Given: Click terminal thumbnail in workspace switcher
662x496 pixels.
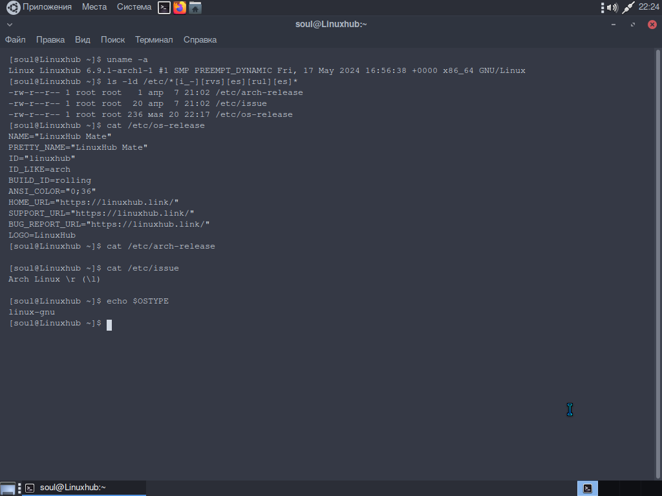Looking at the screenshot, I should point(587,488).
